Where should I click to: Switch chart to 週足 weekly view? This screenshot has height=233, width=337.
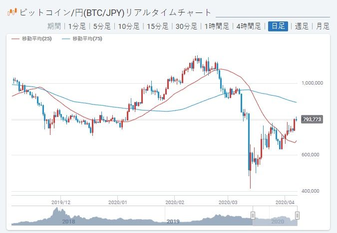pyautogui.click(x=302, y=26)
